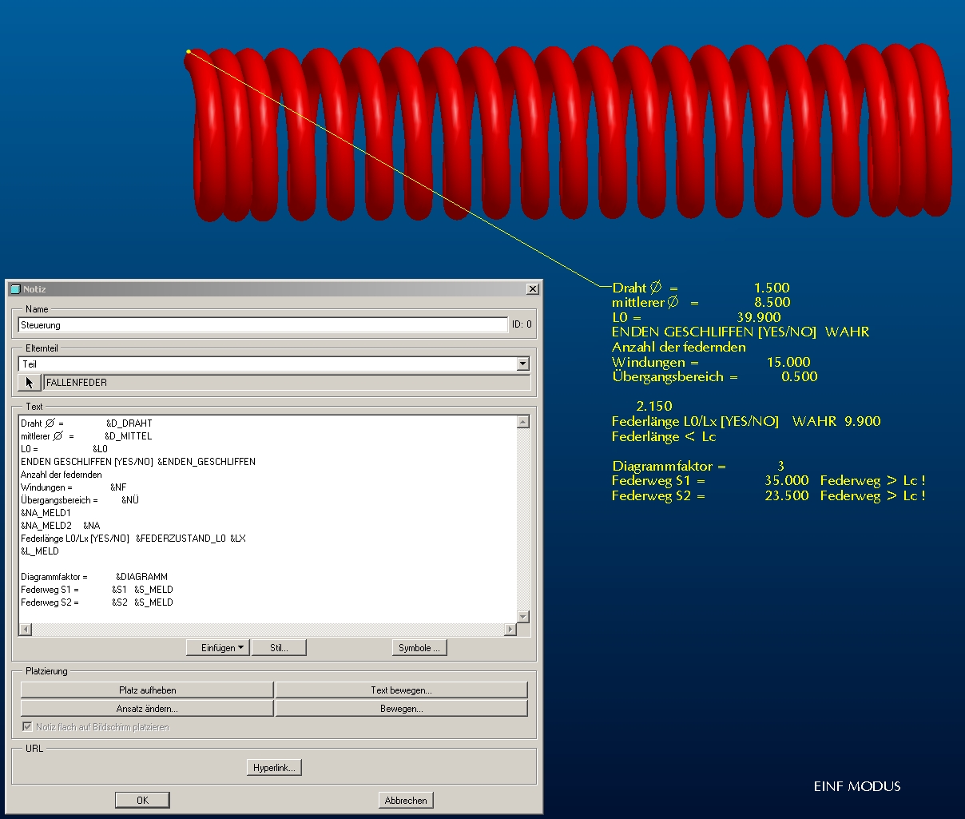Click the Symbole ... button
The width and height of the screenshot is (965, 819).
coord(419,648)
